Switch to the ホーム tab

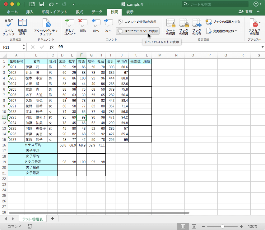tap(12, 12)
